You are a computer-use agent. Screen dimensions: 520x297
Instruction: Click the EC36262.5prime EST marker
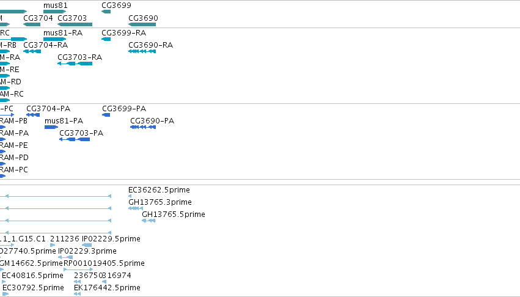coord(130,196)
